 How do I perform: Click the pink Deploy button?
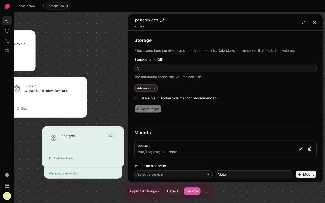(192, 191)
